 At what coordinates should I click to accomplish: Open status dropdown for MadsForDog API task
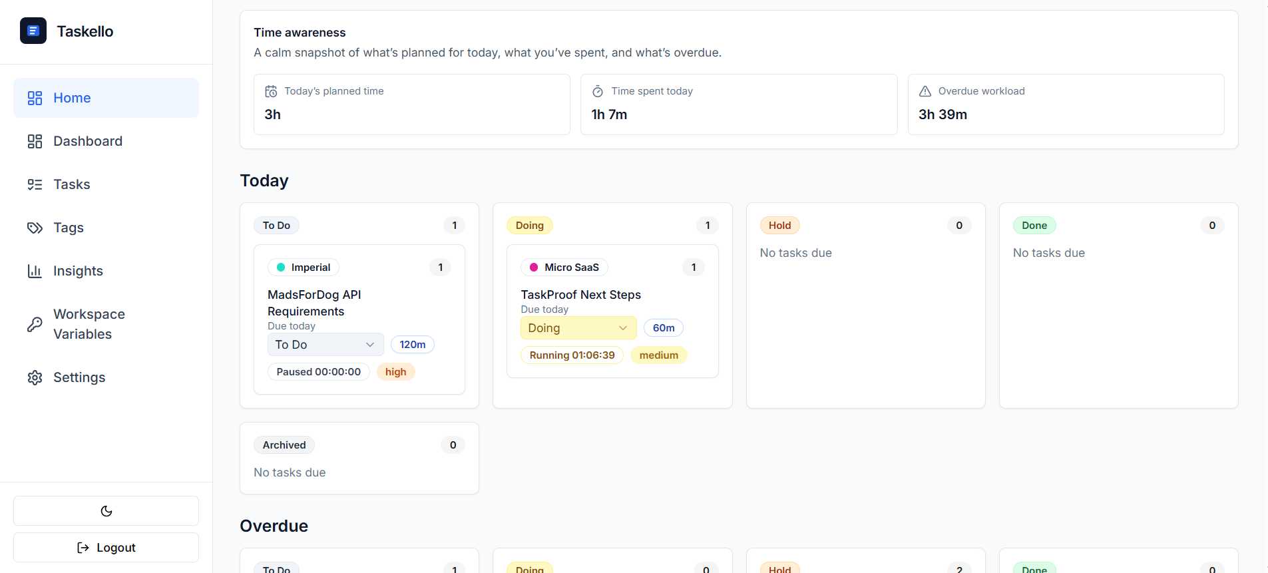(325, 345)
